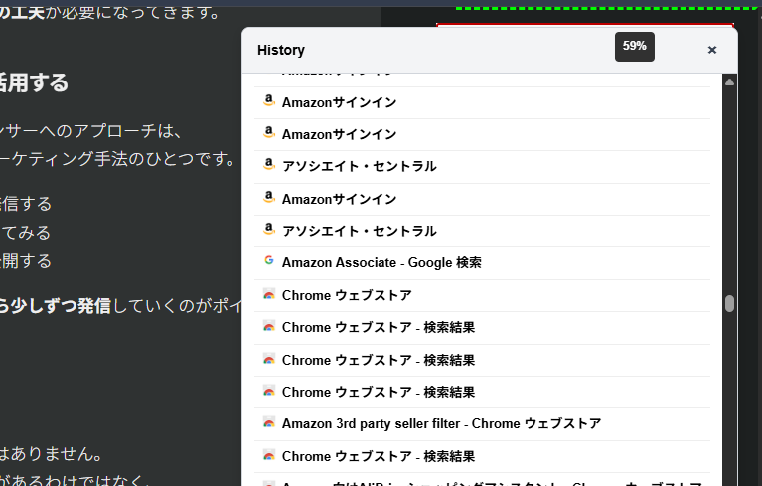The height and width of the screenshot is (486, 762).
Task: Click the Web Store icon of Amazon 3rd party seller filter
Action: pyautogui.click(x=269, y=422)
